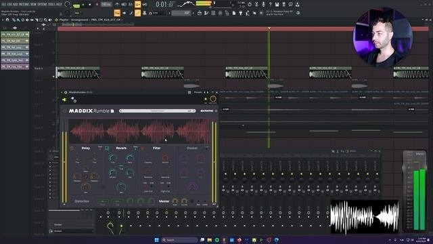433x244 pixels.
Task: Click the render export icon beside save
Action: point(283,5)
